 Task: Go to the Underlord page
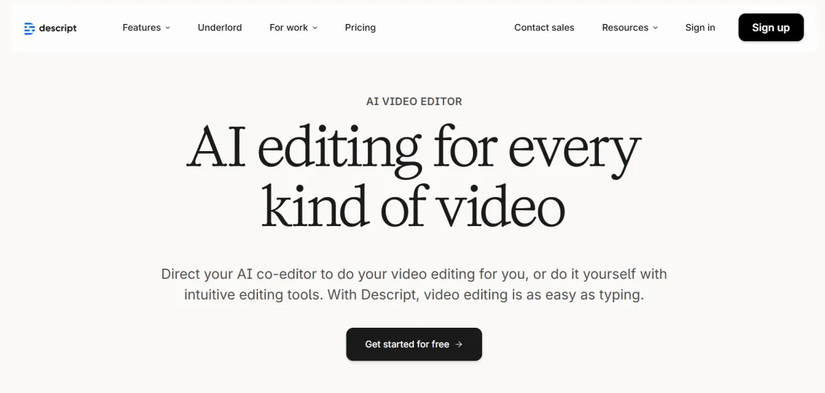point(219,27)
